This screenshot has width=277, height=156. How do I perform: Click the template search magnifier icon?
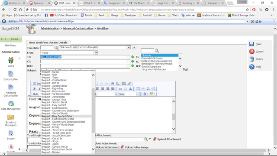point(56,48)
